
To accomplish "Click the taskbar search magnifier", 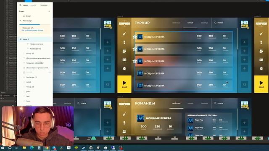I will [x=10, y=148].
